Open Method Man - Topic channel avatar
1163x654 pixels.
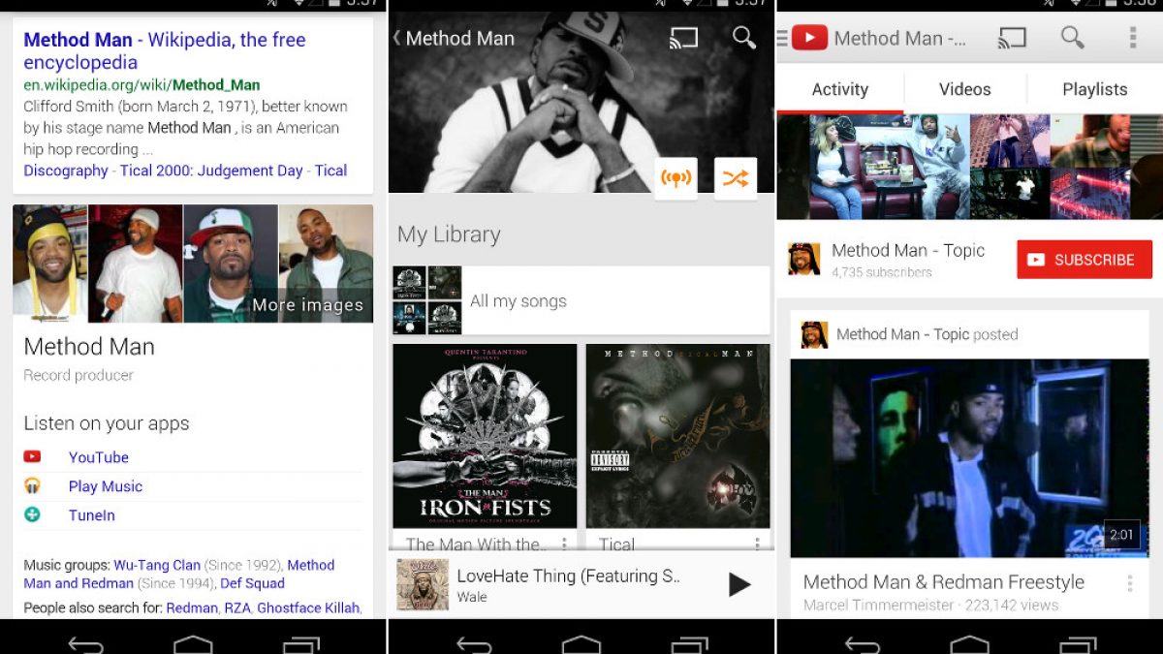(x=803, y=260)
